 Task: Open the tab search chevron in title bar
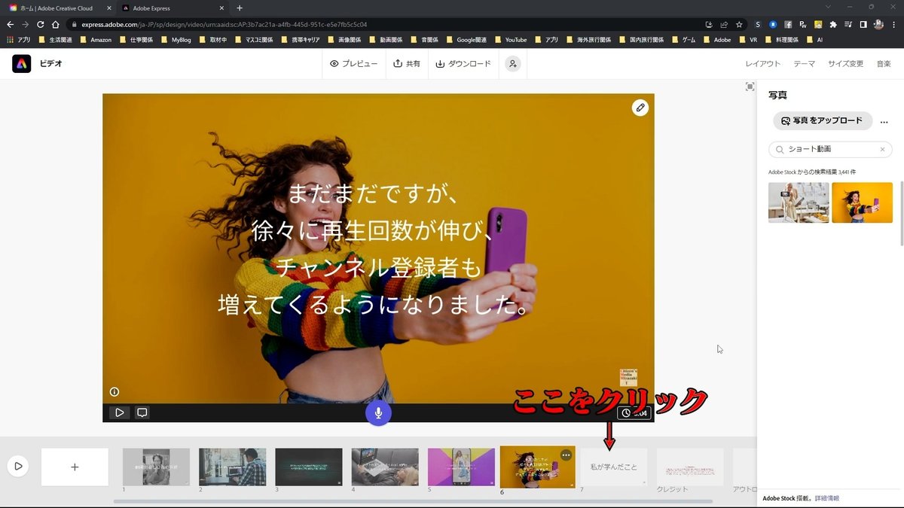[x=829, y=8]
